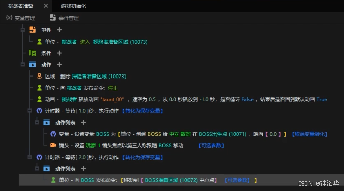The height and width of the screenshot is (191, 344).
Task: Add action to first 动作列表 with plus
Action: 83,122
